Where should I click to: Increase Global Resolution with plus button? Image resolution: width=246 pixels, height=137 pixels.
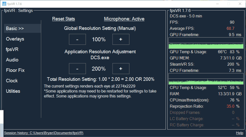tap(121, 39)
